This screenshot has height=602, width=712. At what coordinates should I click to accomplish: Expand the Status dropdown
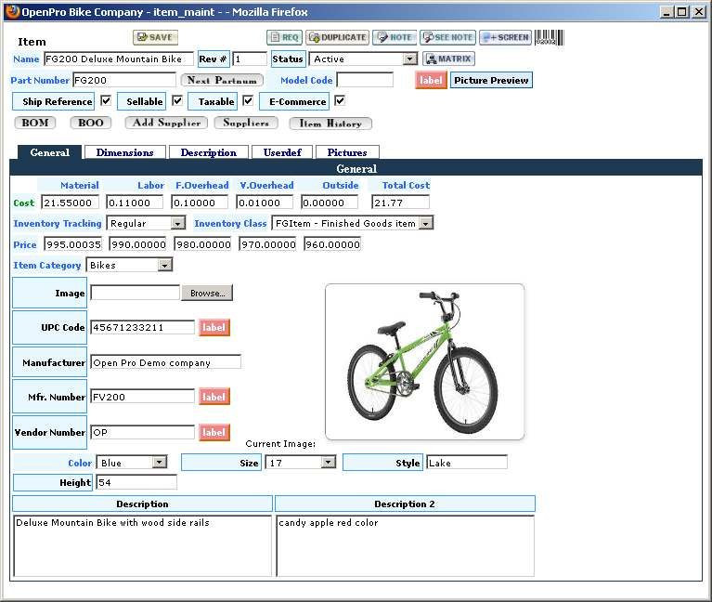coord(409,59)
